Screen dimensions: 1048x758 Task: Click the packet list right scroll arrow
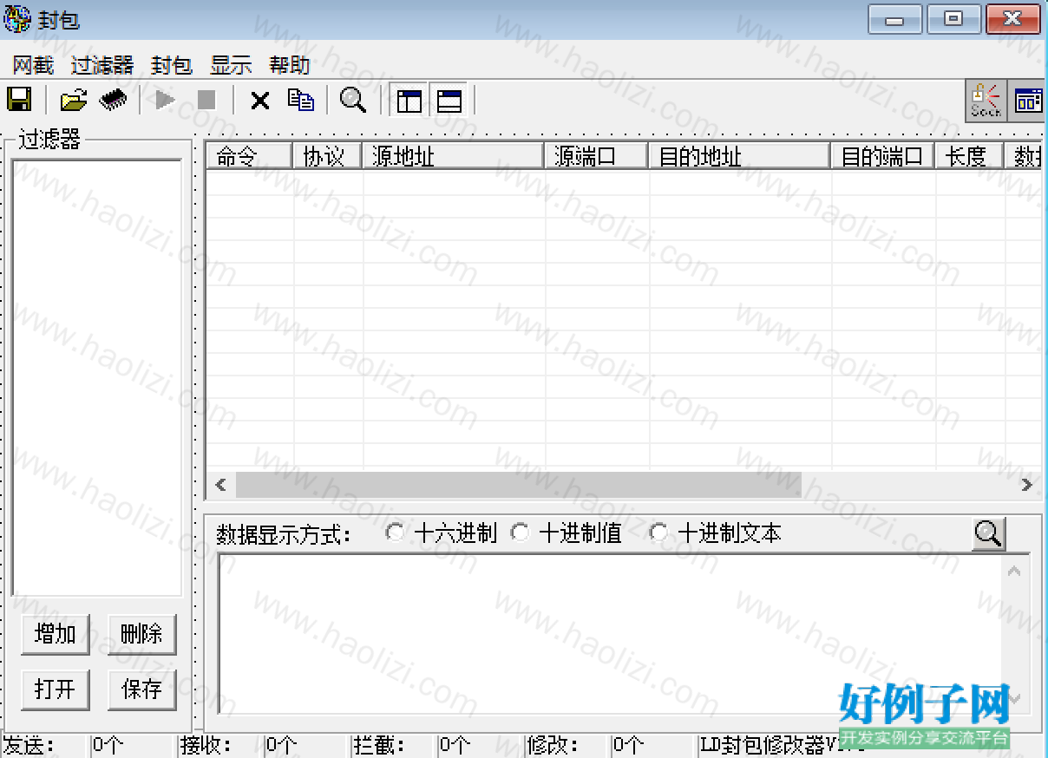[x=1027, y=485]
